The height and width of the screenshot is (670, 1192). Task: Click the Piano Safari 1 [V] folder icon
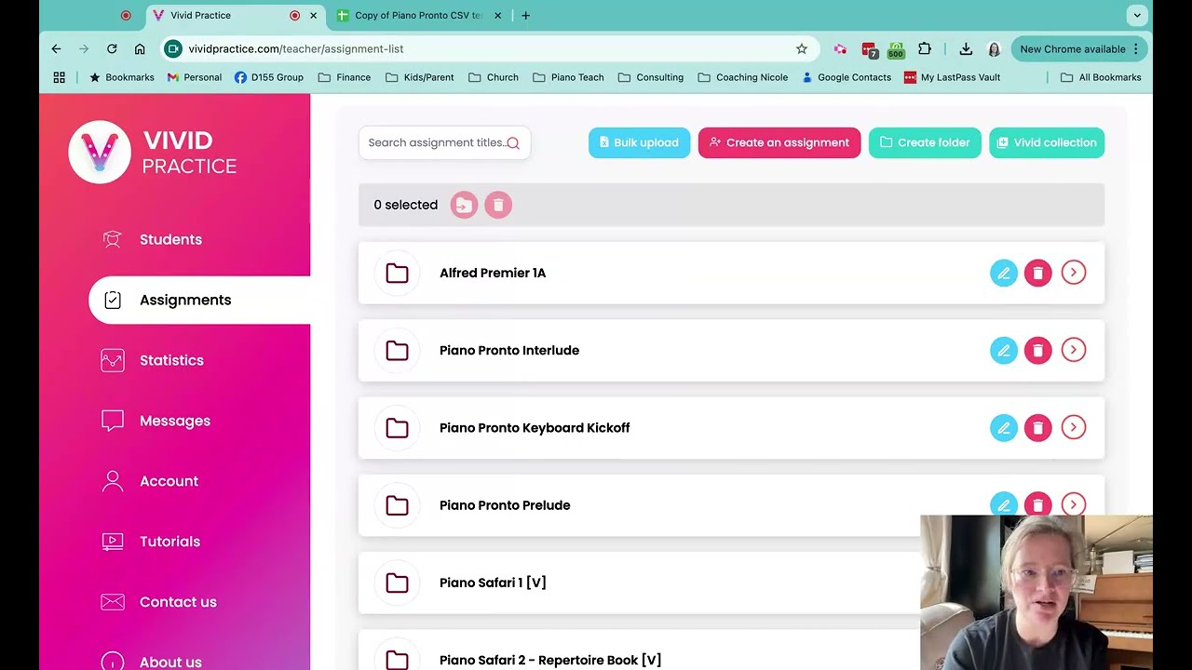(397, 583)
